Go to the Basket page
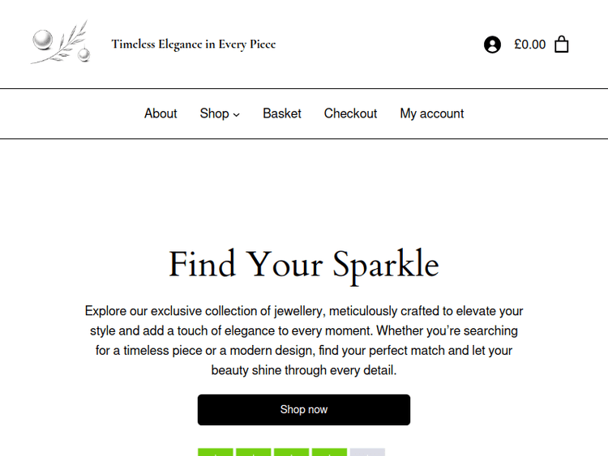The height and width of the screenshot is (456, 608). tap(282, 113)
